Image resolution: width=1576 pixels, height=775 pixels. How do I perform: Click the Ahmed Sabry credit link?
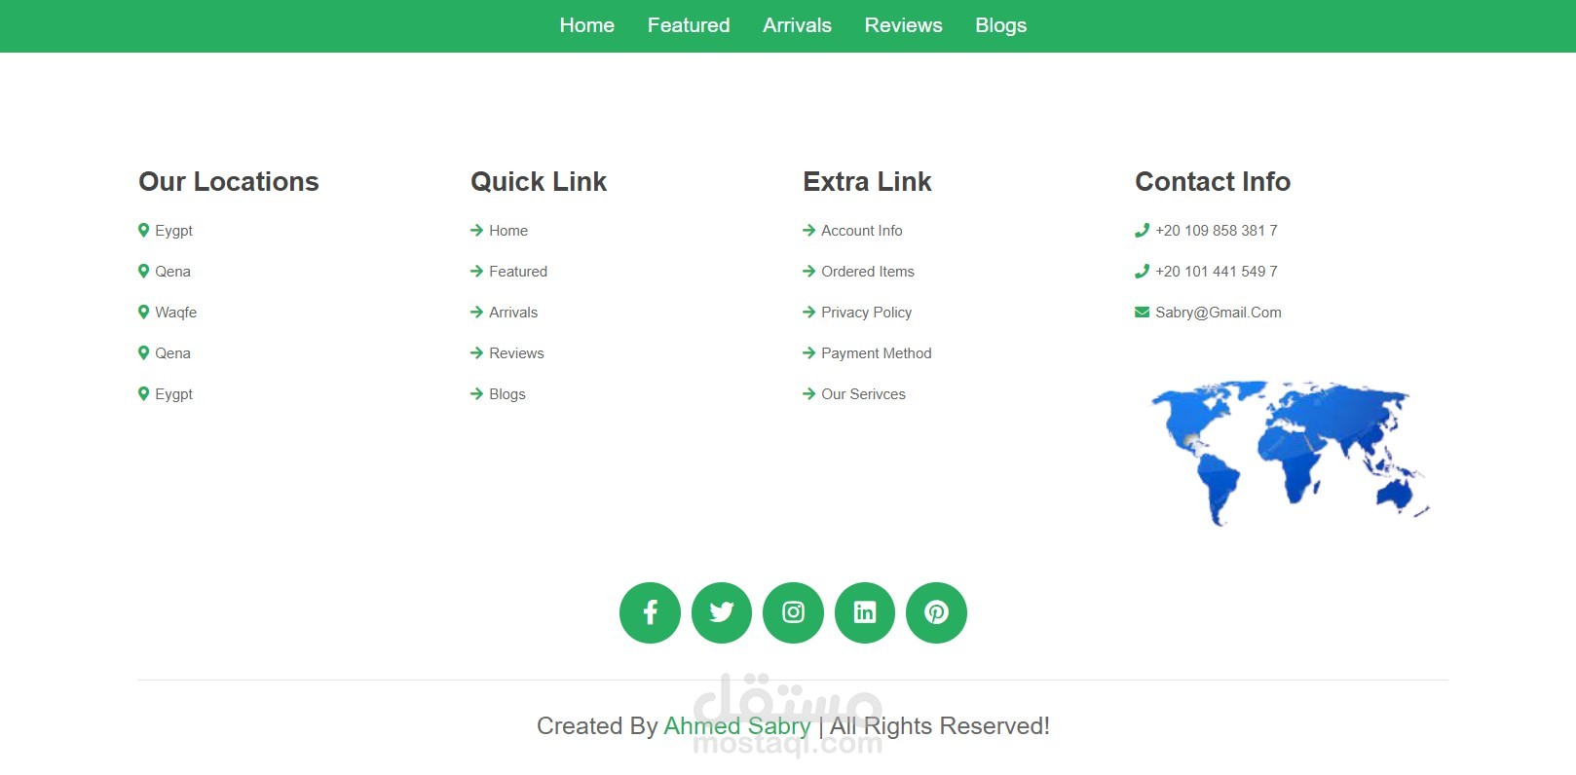pos(736,726)
